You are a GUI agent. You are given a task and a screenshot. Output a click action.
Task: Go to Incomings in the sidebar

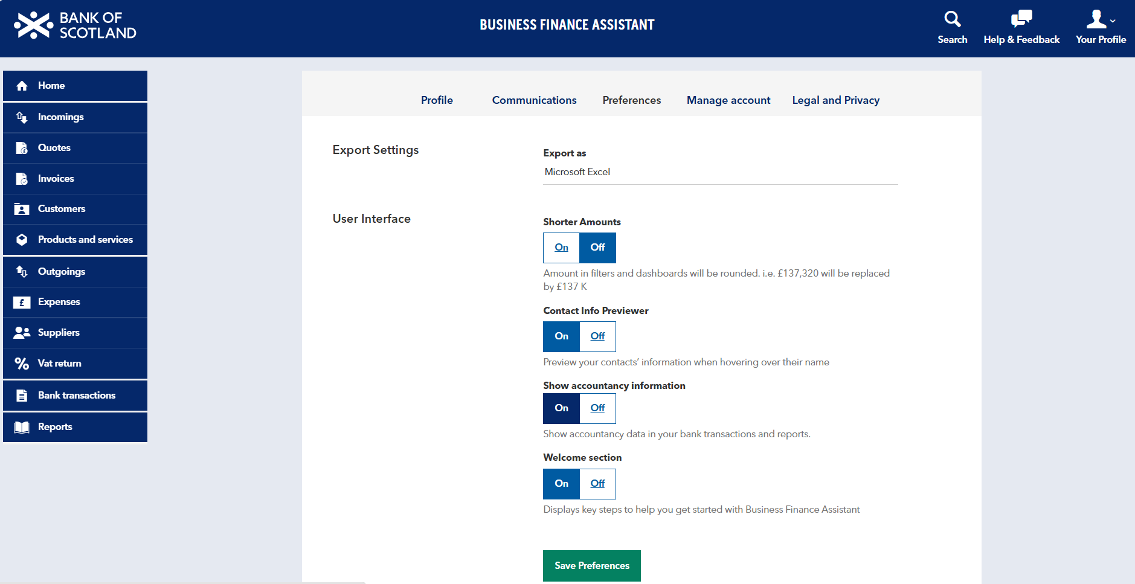tap(75, 117)
